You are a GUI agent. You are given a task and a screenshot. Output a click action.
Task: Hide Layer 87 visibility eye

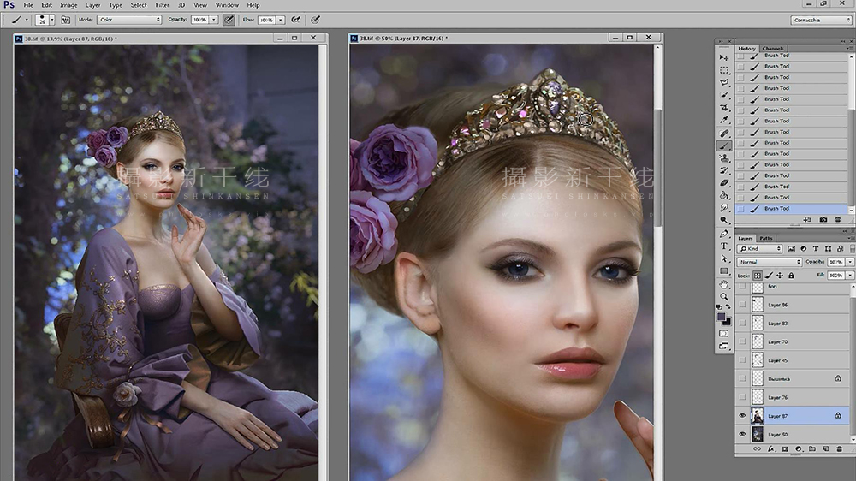[x=742, y=416]
